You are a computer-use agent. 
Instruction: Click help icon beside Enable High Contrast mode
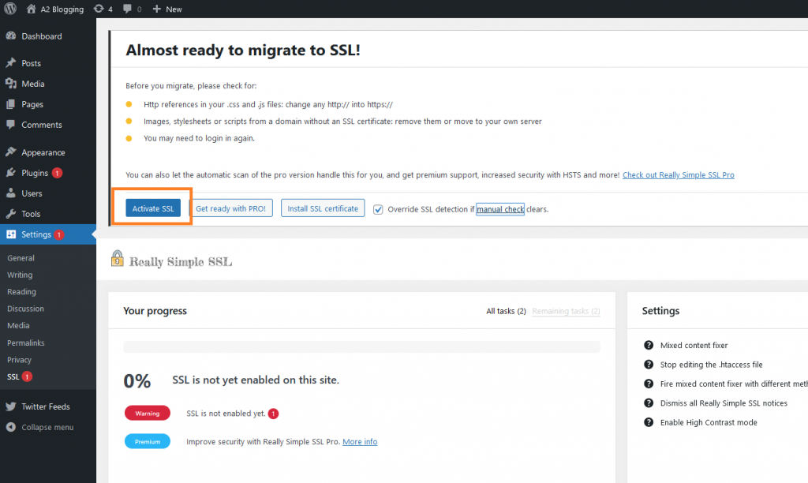coord(649,422)
